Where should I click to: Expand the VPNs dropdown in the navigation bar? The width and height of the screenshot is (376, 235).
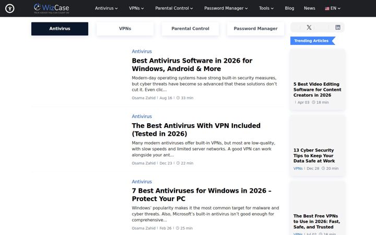136,8
